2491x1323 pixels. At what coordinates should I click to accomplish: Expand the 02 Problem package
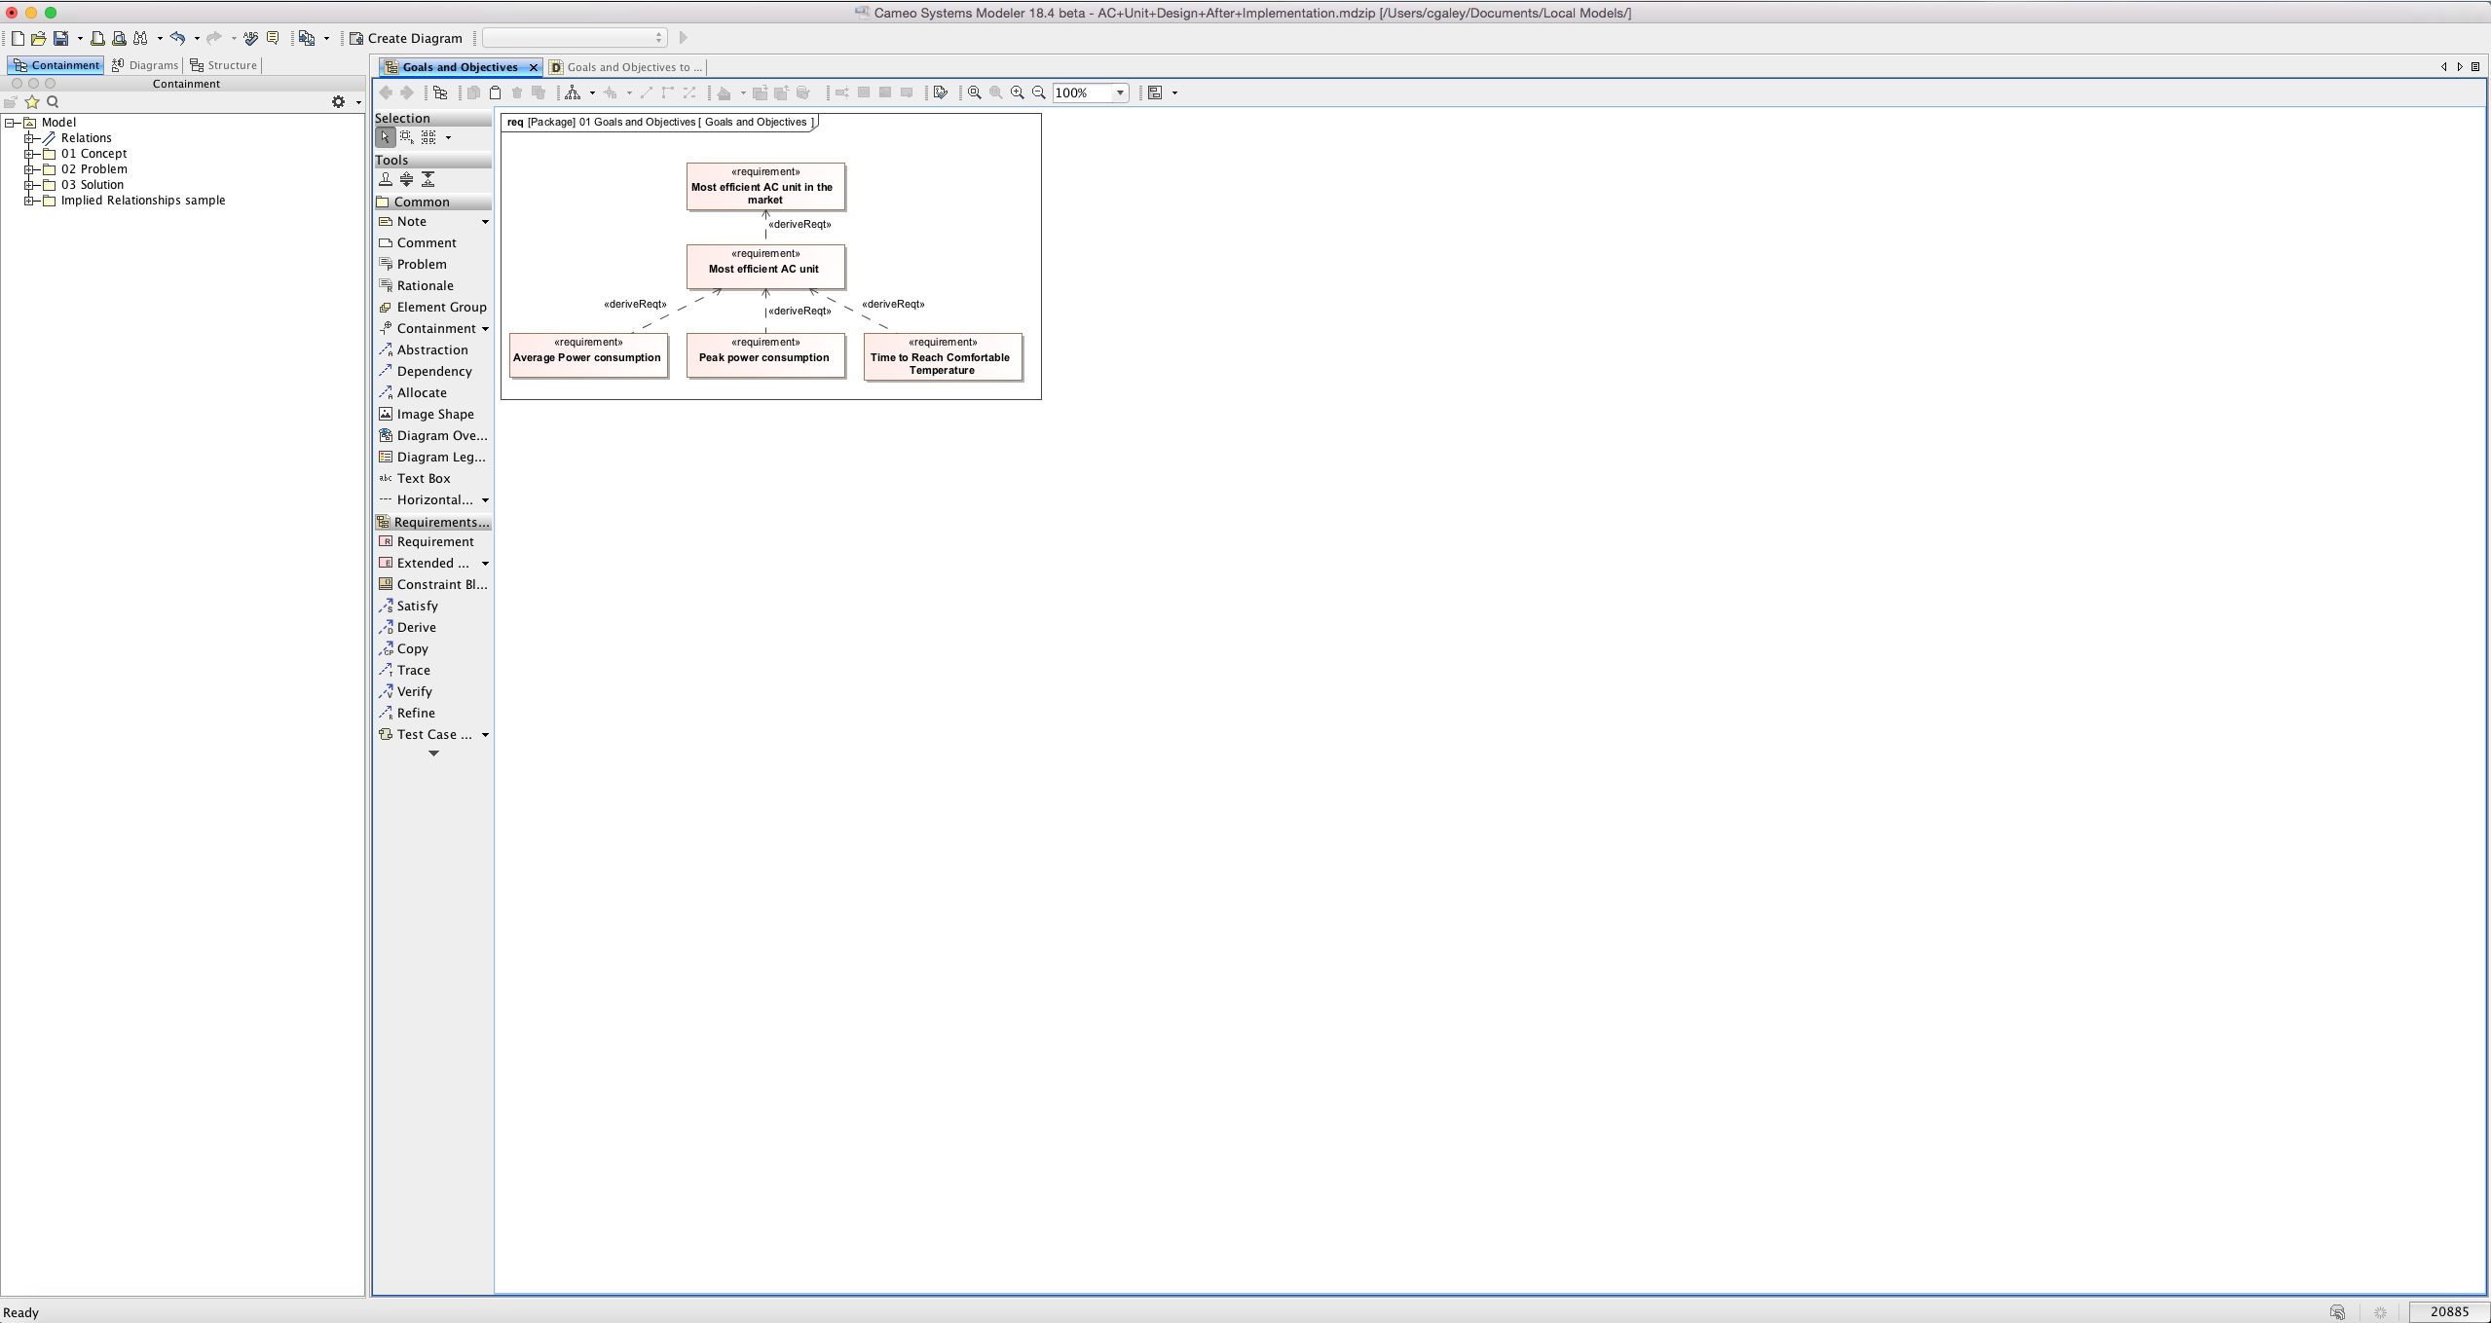[29, 169]
